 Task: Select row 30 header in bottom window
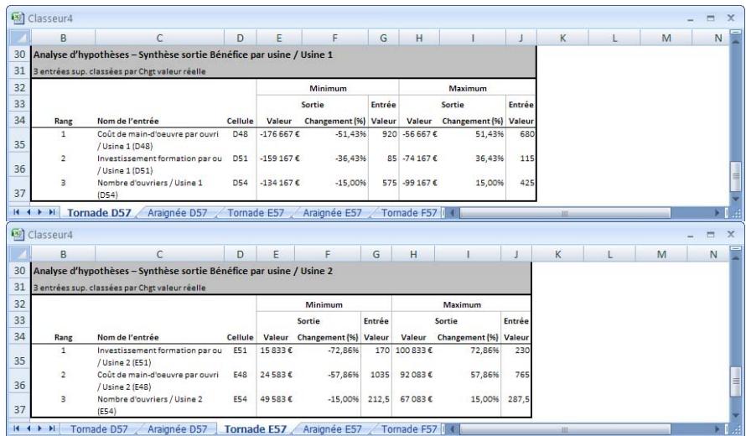[x=19, y=270]
